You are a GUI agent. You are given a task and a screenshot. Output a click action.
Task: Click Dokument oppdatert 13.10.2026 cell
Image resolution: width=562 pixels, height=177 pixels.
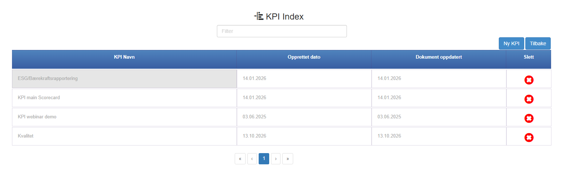click(x=439, y=136)
